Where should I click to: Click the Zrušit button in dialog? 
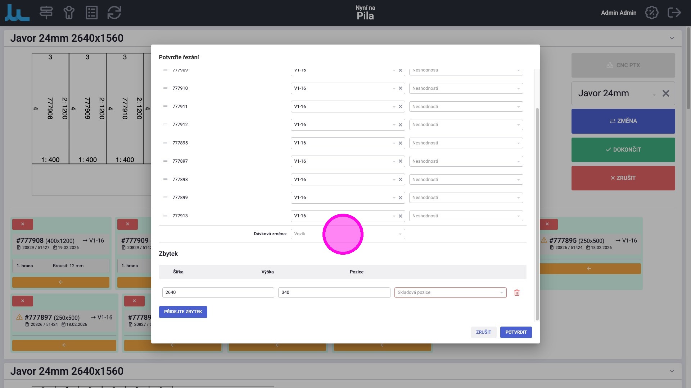point(483,332)
